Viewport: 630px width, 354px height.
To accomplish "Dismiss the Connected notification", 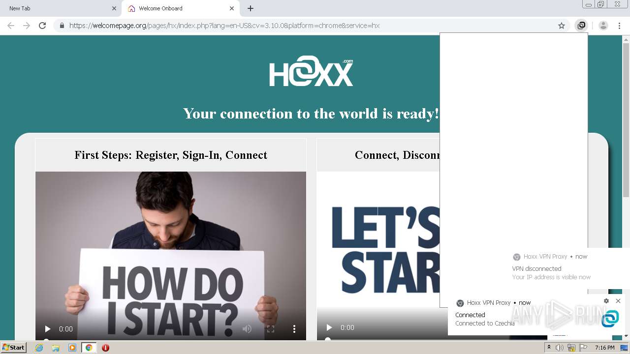I will pyautogui.click(x=618, y=301).
